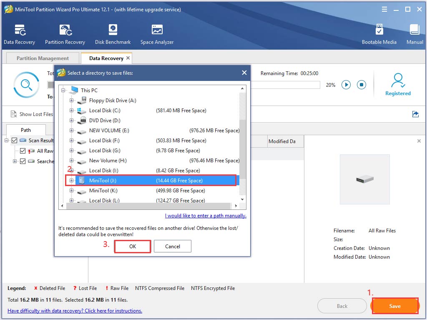427x320 pixels.
Task: Toggle the Scan Result checkbox
Action: pos(15,140)
